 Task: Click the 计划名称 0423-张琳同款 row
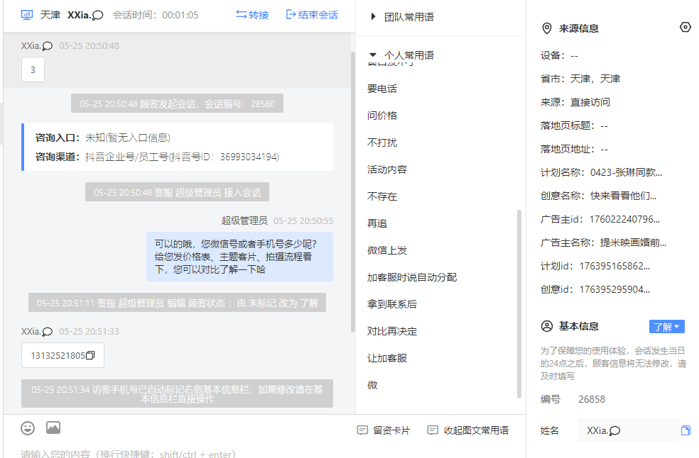click(602, 172)
